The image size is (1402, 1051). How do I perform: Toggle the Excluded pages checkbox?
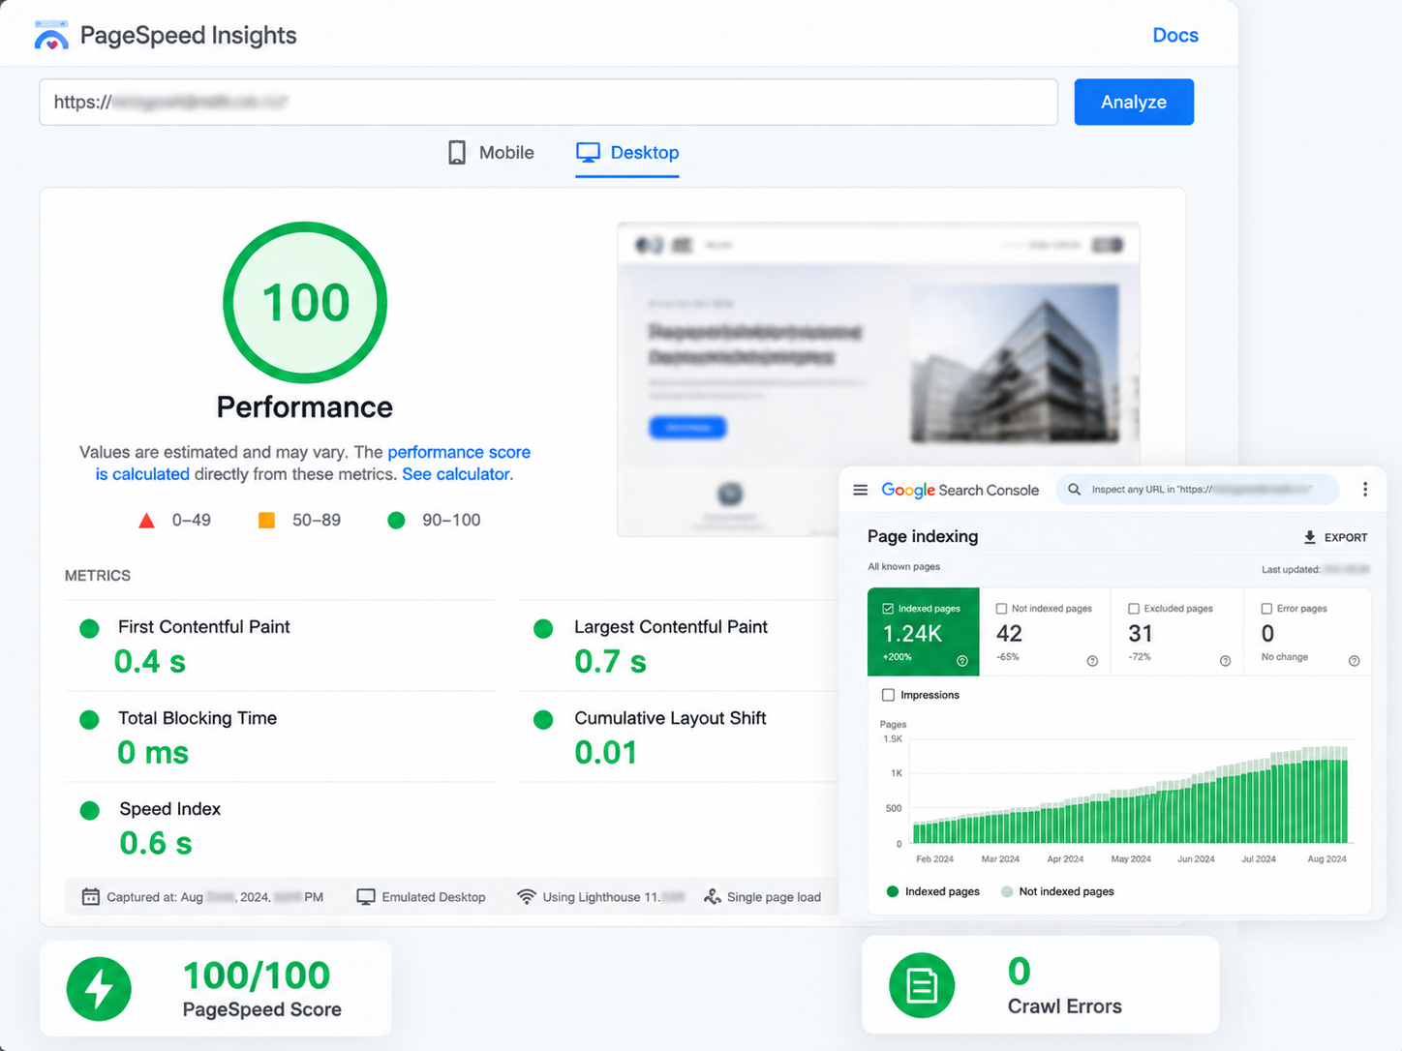1134,609
